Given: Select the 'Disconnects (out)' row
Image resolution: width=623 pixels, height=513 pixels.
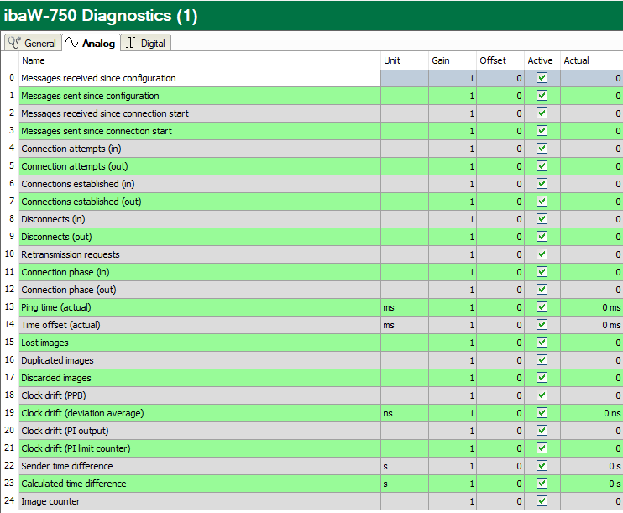Looking at the screenshot, I should (321, 237).
